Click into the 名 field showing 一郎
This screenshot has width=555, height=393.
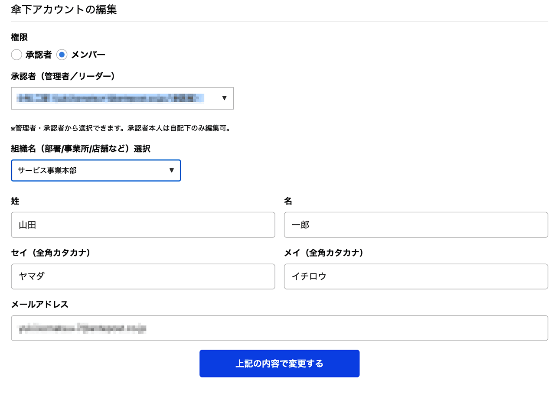[x=416, y=224]
